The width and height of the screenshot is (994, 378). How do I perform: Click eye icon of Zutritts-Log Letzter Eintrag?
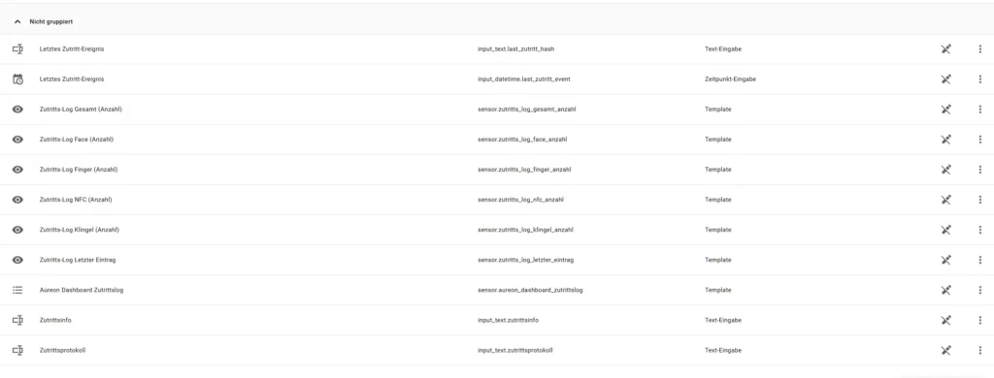[17, 260]
